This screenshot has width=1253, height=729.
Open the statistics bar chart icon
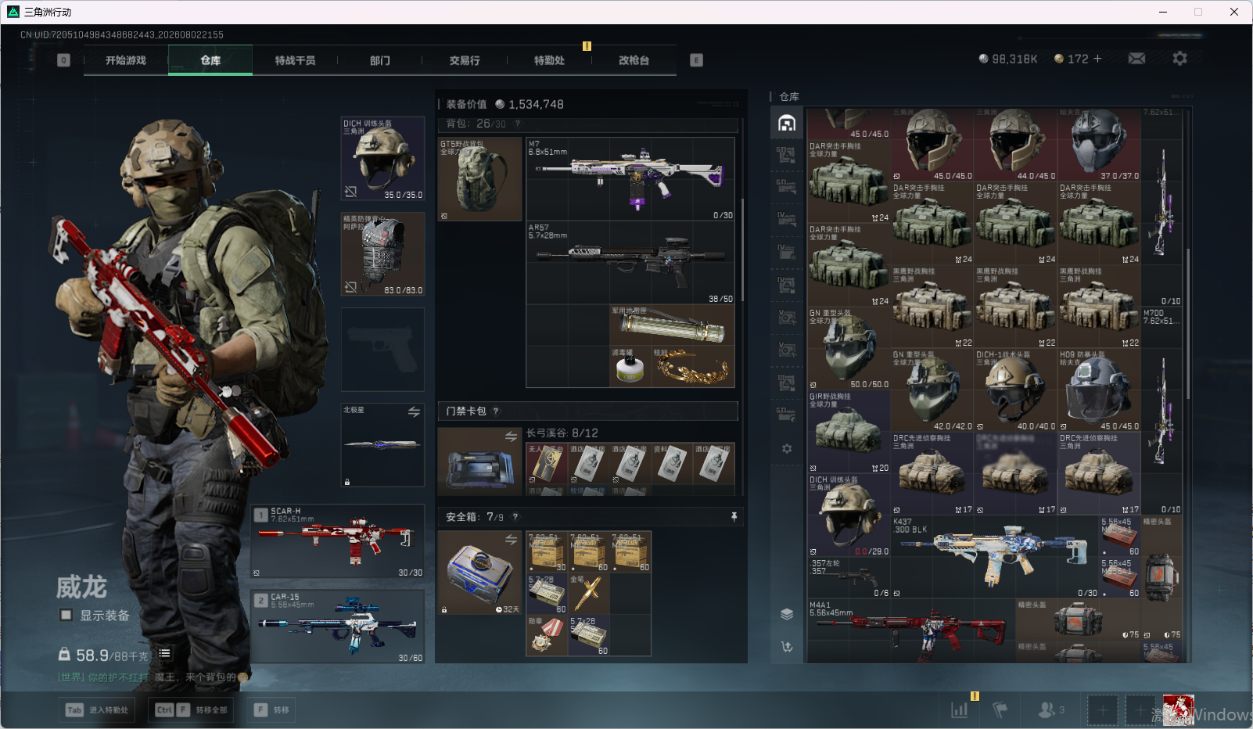[x=959, y=710]
